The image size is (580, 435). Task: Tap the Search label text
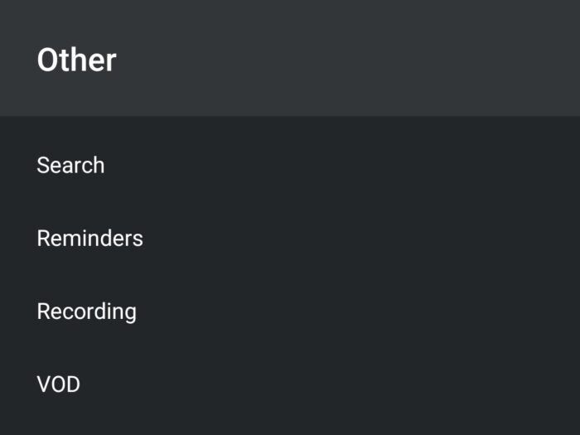coord(71,165)
